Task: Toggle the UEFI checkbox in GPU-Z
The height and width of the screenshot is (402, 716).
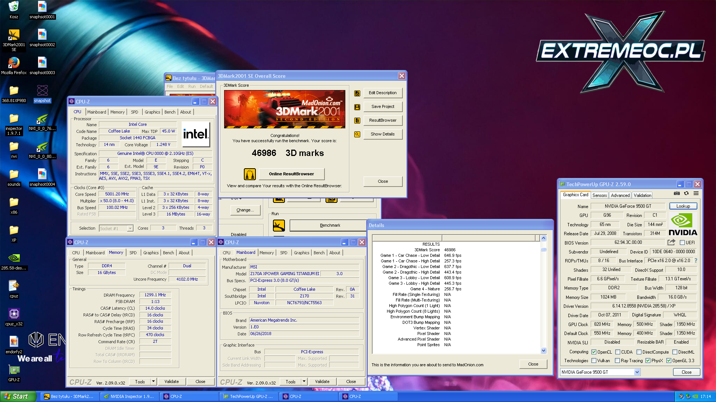Action: (682, 242)
